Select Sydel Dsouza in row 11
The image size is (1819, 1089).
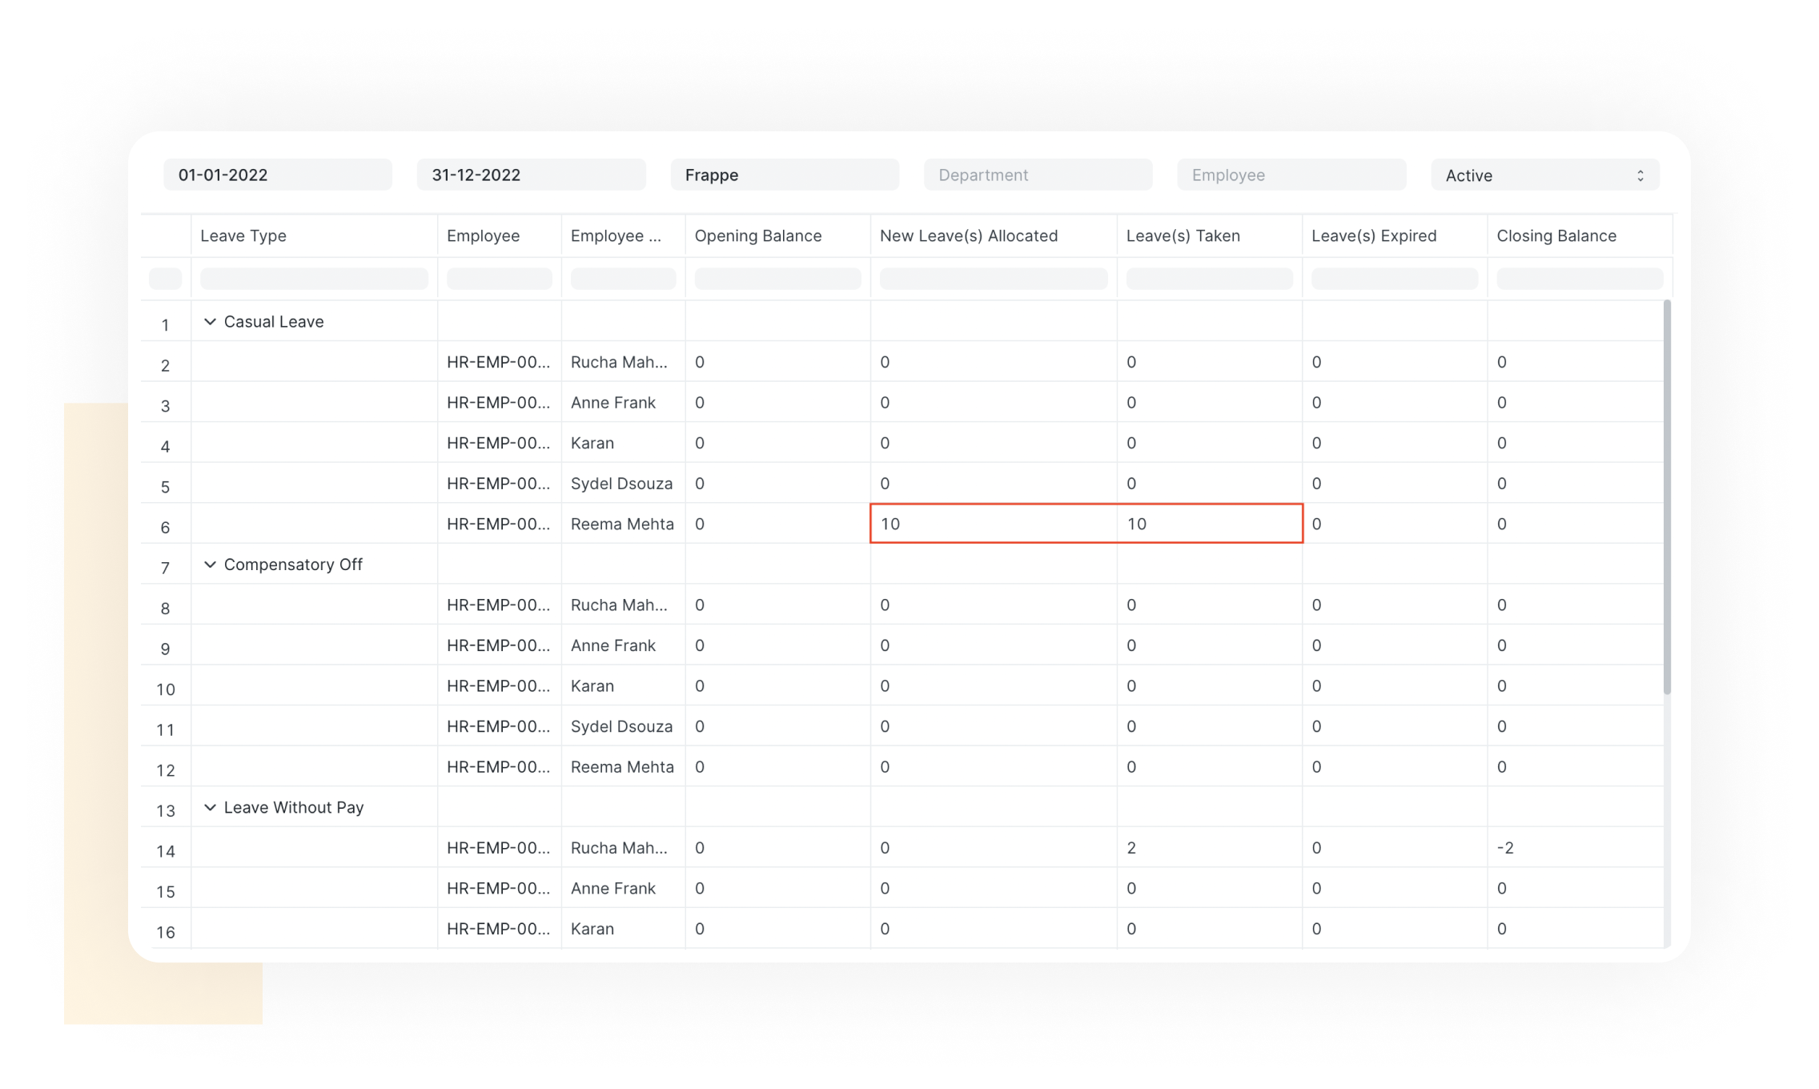click(x=623, y=726)
